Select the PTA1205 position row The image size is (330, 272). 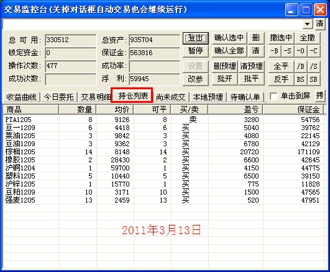163,120
